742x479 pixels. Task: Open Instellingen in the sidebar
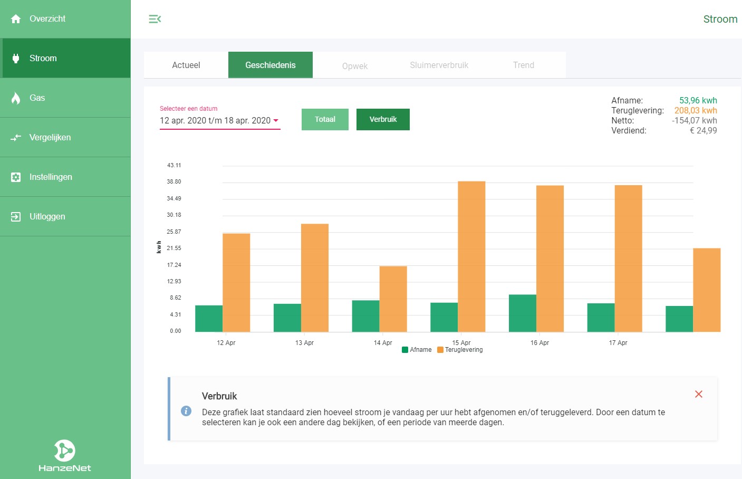click(x=65, y=177)
